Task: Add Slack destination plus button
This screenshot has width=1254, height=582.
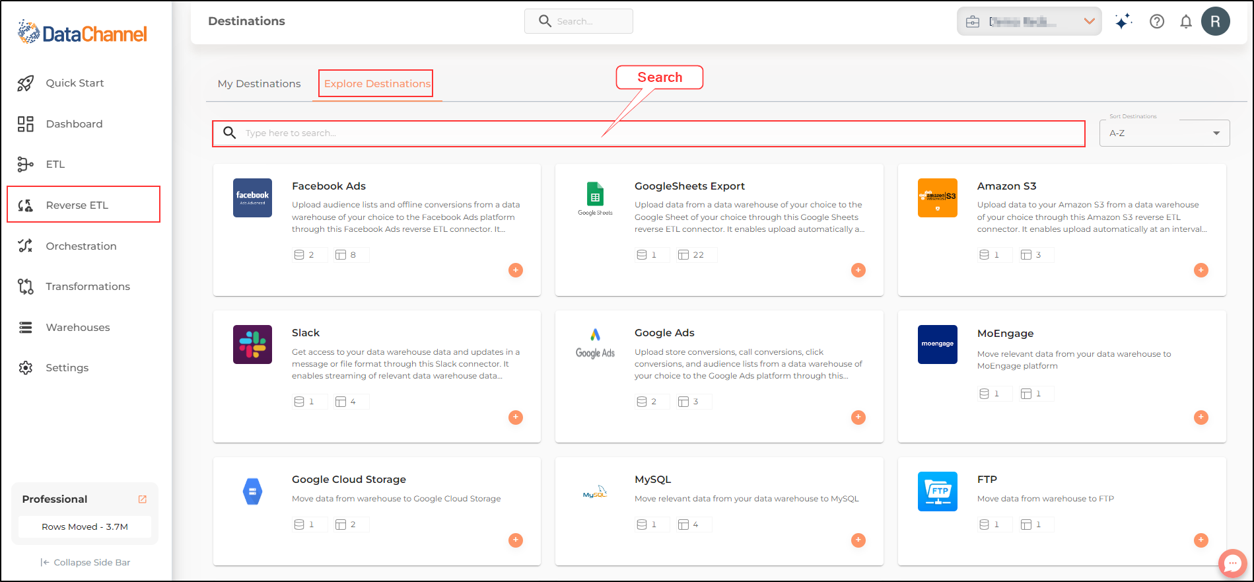Action: 516,418
